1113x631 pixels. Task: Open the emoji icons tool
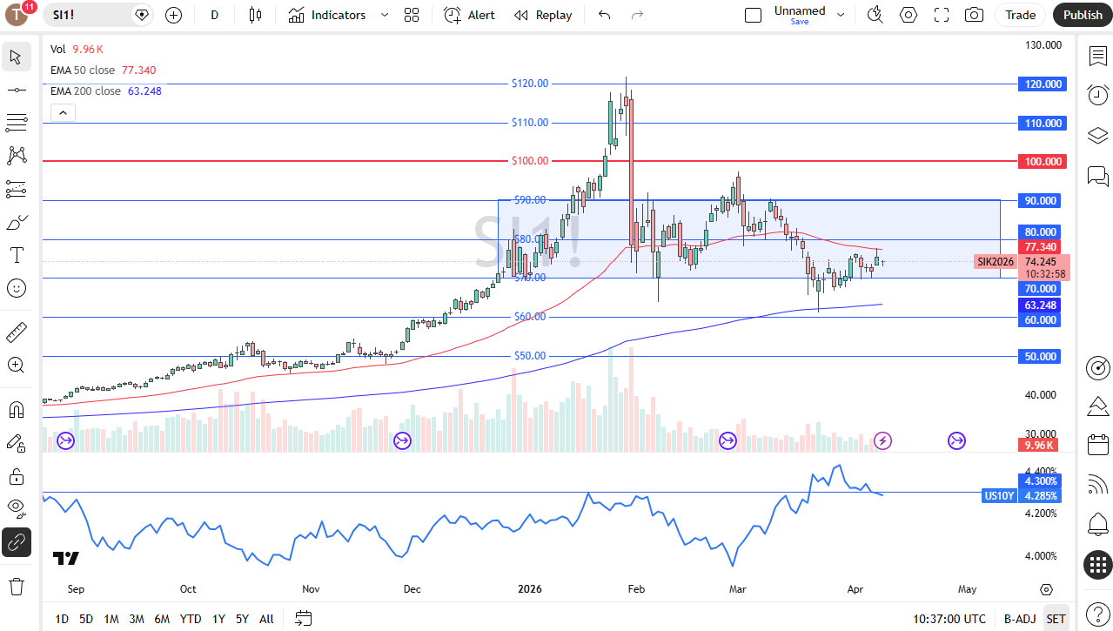(16, 288)
